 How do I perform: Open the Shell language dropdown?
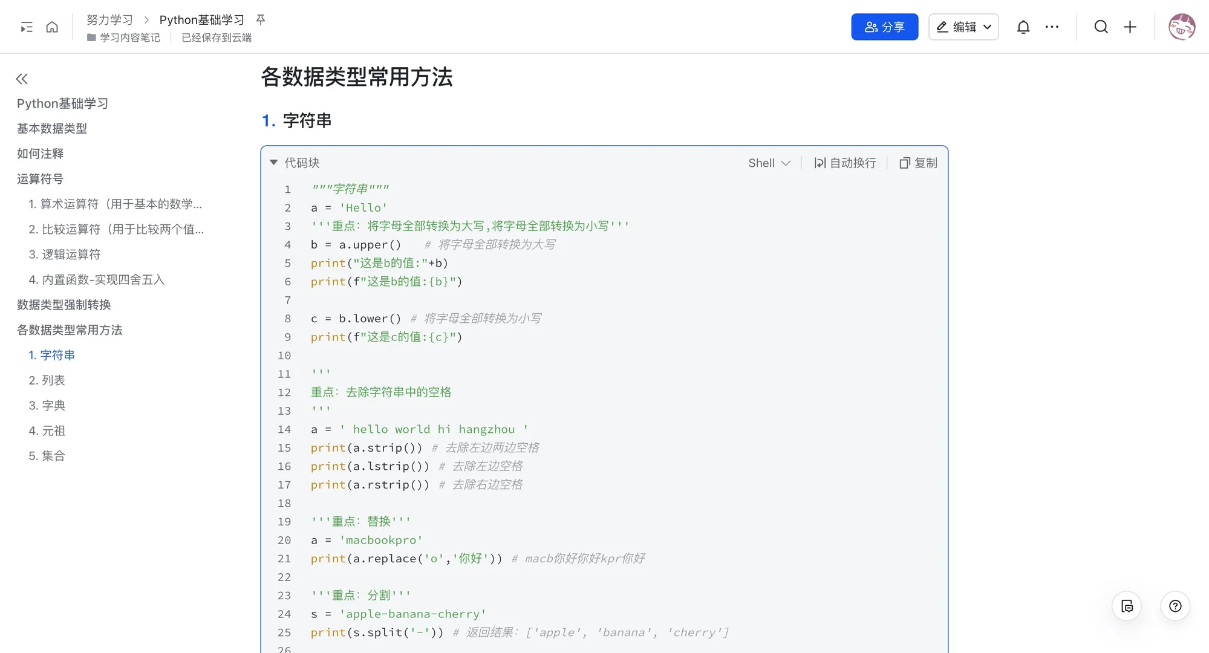point(768,163)
